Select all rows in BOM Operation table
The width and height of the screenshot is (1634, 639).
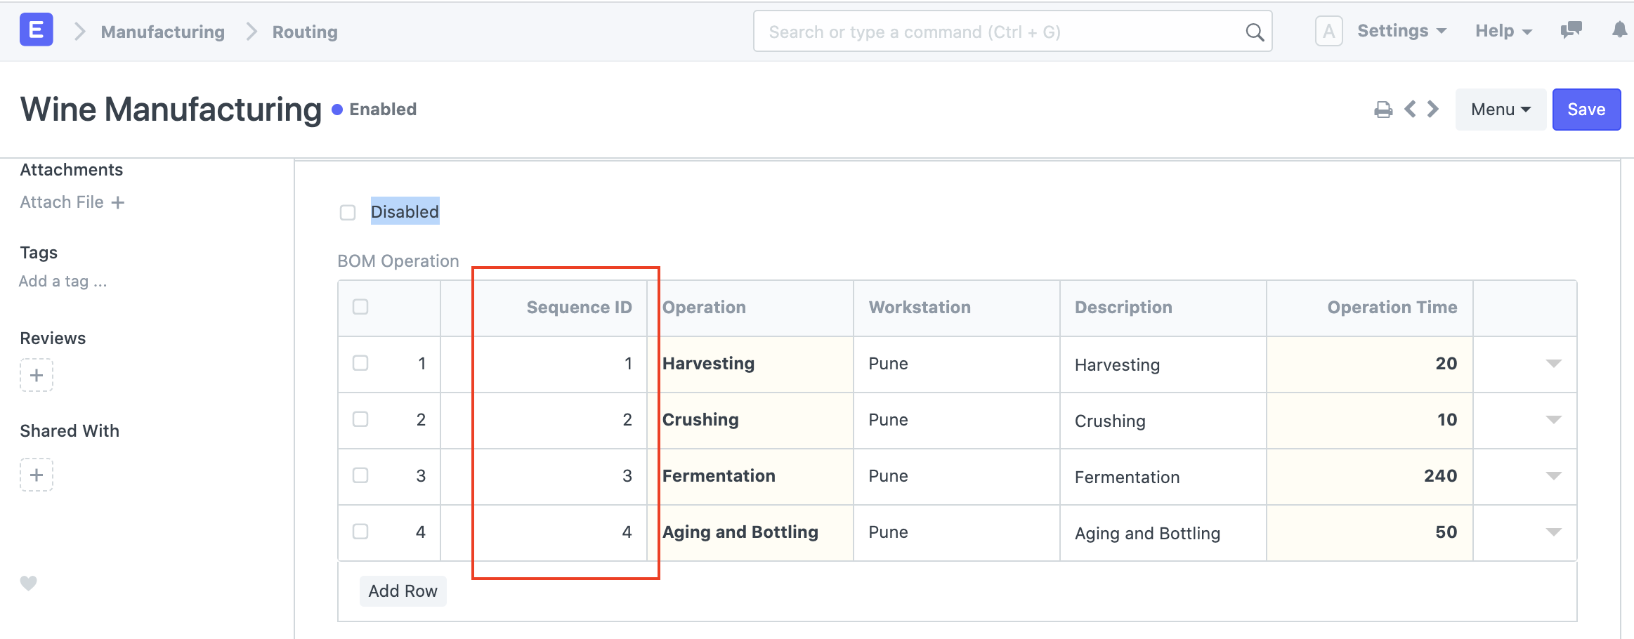pyautogui.click(x=360, y=307)
